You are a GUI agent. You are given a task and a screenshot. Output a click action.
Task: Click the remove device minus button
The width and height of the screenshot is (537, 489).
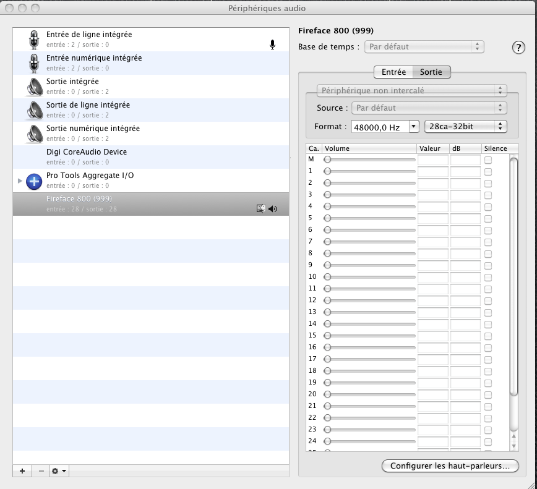(x=41, y=471)
